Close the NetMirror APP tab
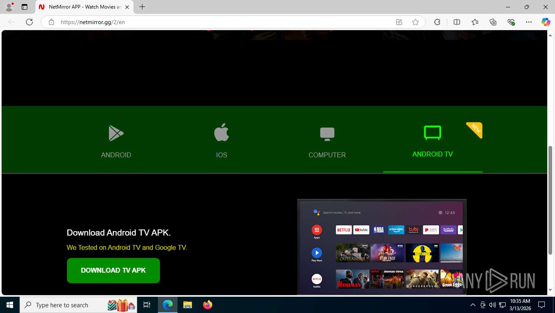This screenshot has height=313, width=555. pyautogui.click(x=127, y=7)
